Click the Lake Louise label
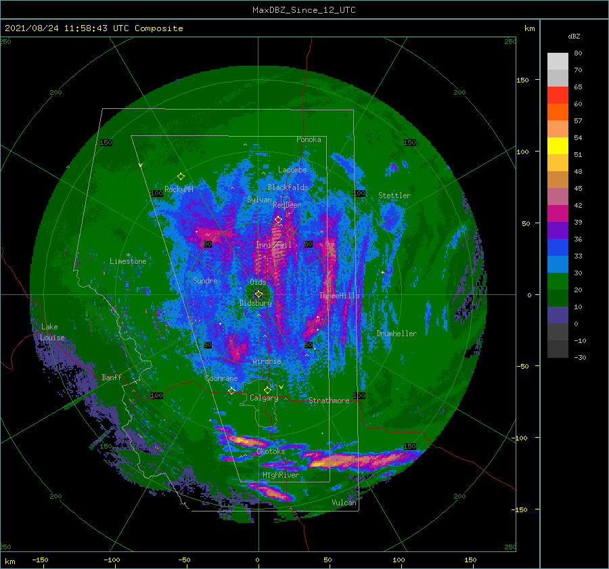This screenshot has width=609, height=569. [52, 332]
